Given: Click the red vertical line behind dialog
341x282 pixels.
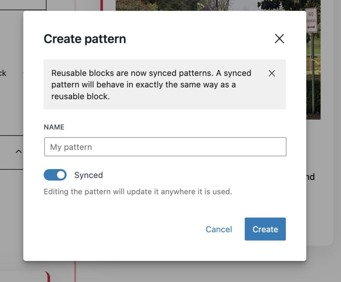Looking at the screenshot, I should pos(75,271).
